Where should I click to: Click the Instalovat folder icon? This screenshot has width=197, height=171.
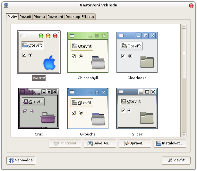click(x=159, y=143)
